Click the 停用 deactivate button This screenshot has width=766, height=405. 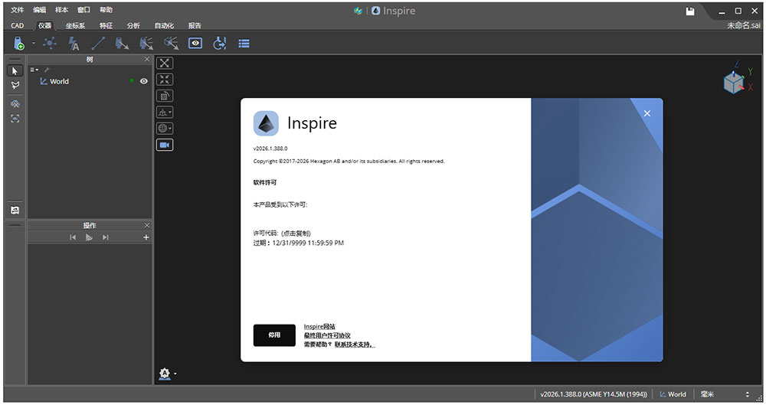click(x=274, y=335)
